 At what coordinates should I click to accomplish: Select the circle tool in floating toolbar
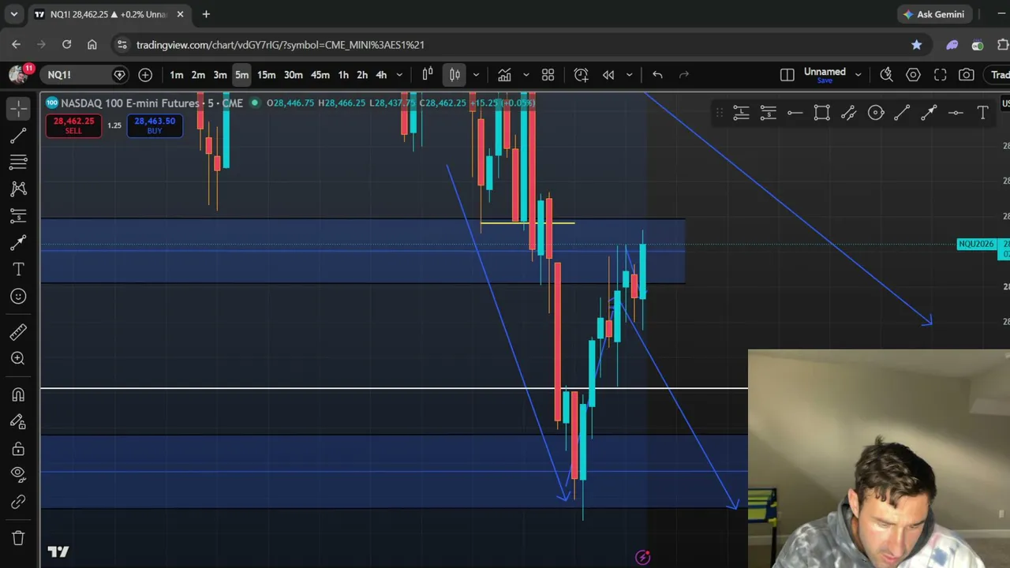coord(876,114)
